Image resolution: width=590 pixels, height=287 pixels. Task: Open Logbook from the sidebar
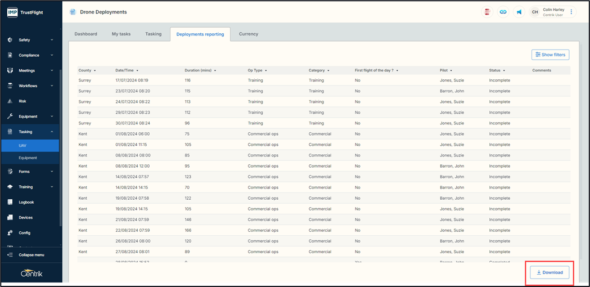(26, 202)
